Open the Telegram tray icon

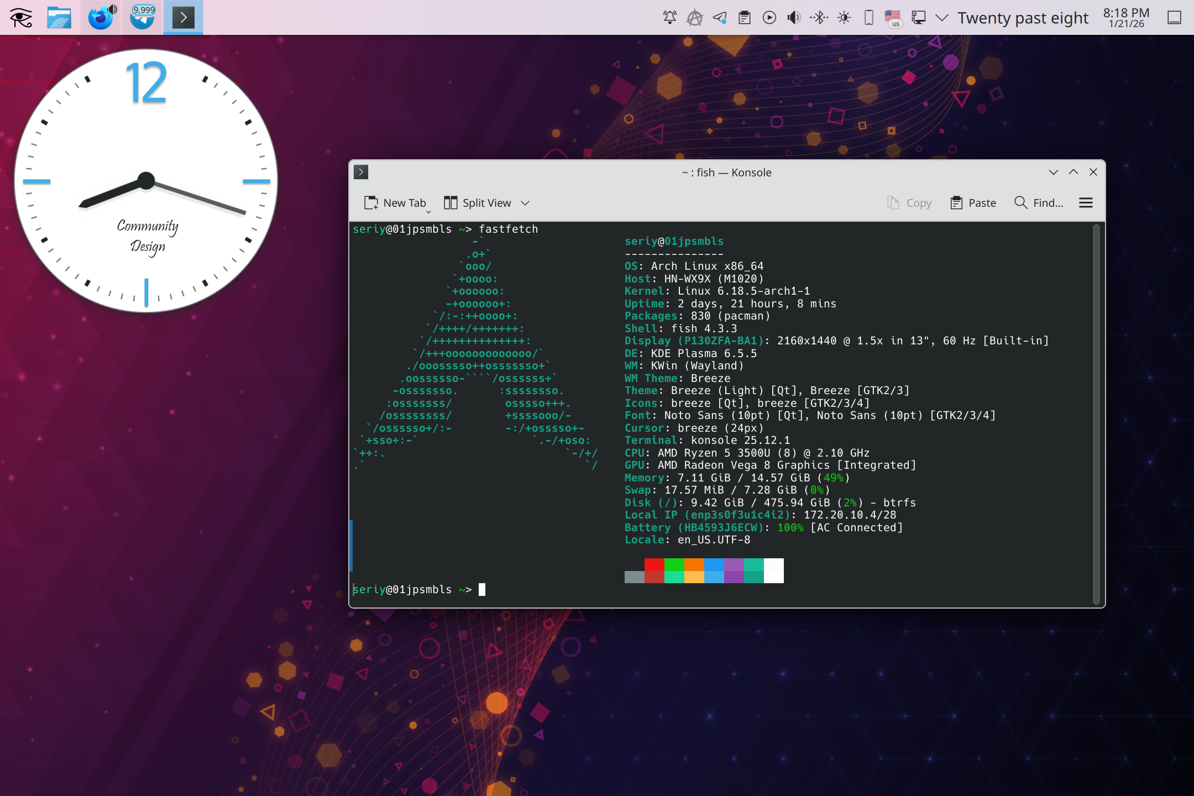tap(719, 18)
